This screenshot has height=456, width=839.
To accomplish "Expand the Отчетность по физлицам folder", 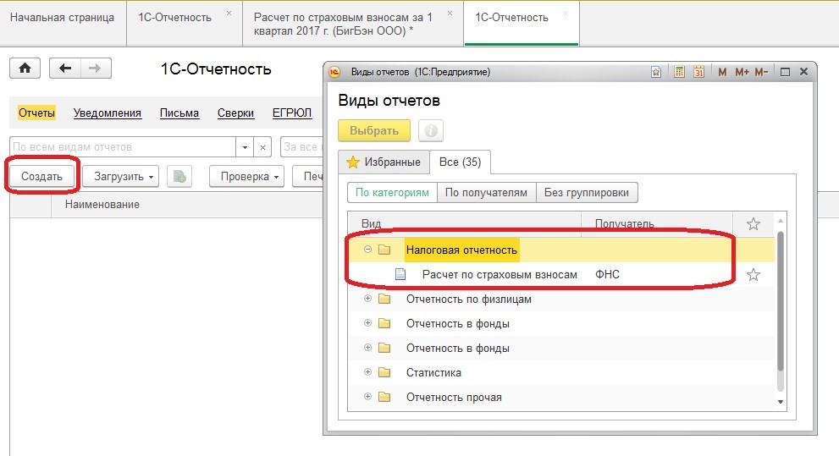I will coord(367,299).
